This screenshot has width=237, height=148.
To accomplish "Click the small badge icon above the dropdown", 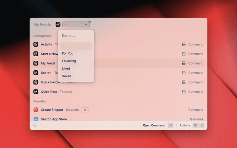I will click(x=90, y=22).
